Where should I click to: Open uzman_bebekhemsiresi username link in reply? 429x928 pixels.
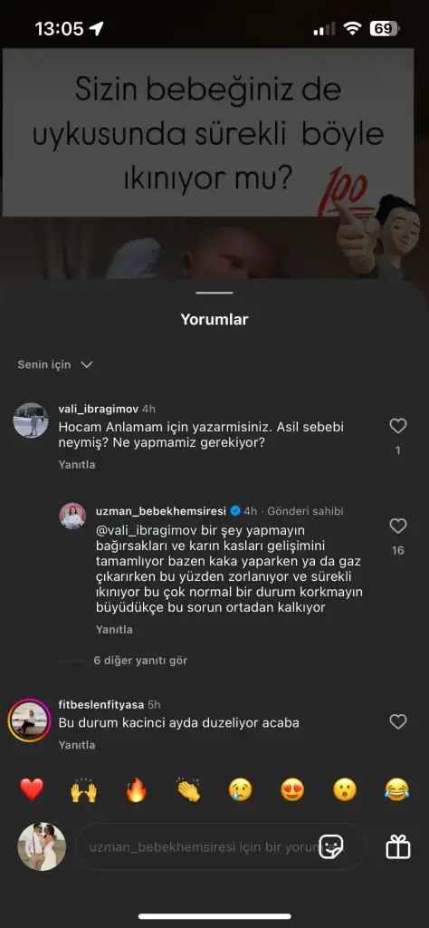click(x=161, y=511)
